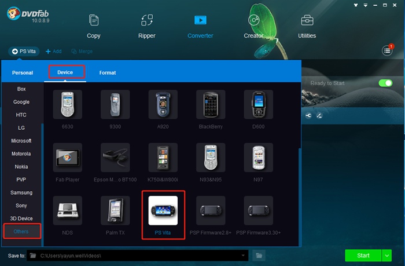Select Box in the brand list
This screenshot has width=405, height=266.
[x=21, y=89]
